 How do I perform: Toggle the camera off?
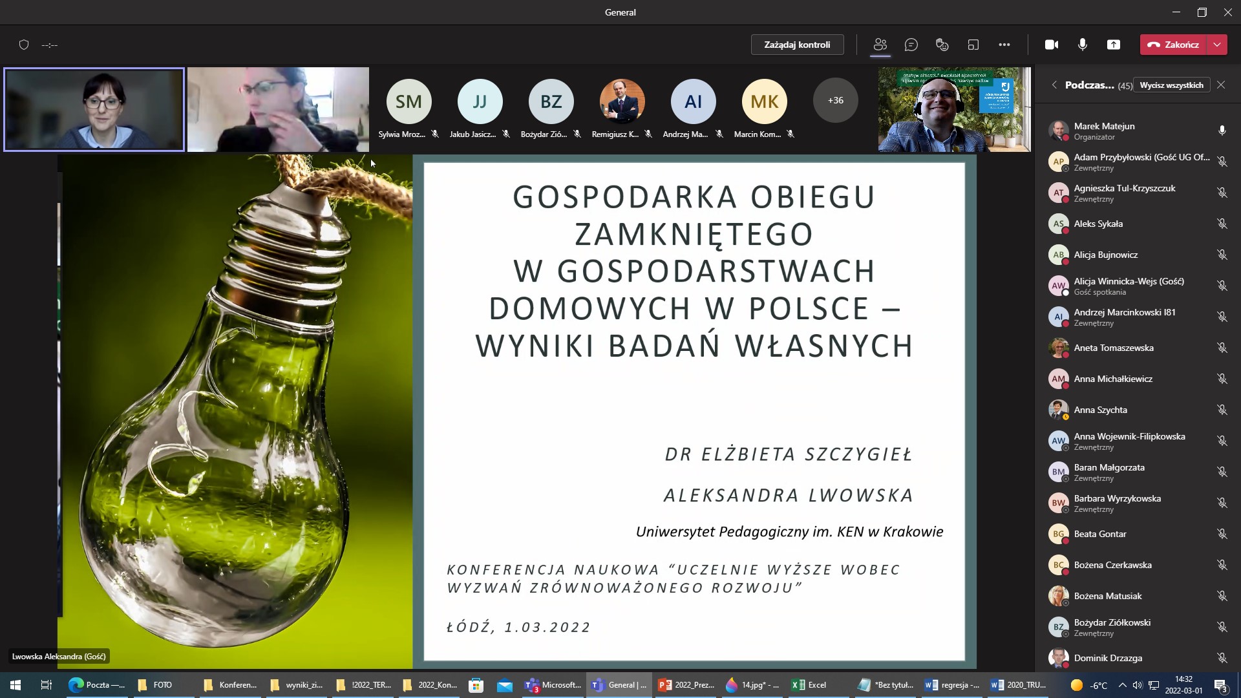point(1052,45)
